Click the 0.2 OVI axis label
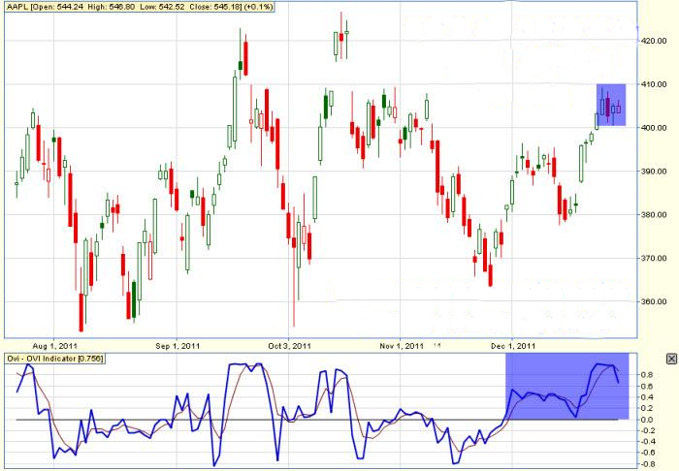This screenshot has width=679, height=471. (648, 408)
